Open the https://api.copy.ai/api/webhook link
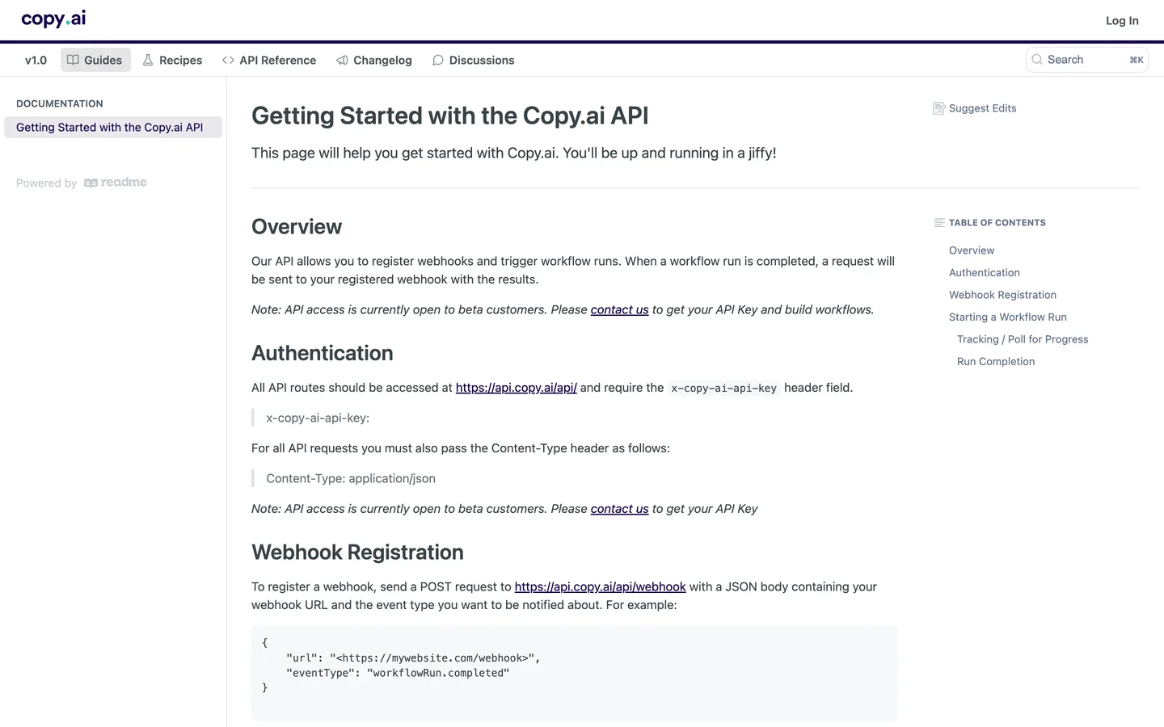 pyautogui.click(x=600, y=586)
